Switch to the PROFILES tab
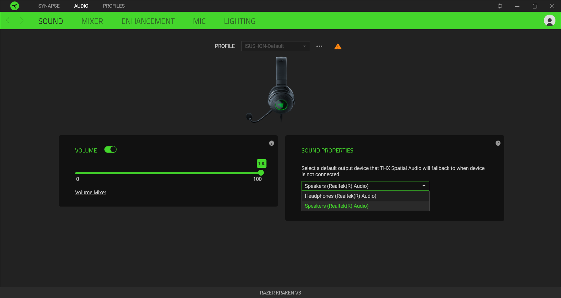Image resolution: width=561 pixels, height=298 pixels. point(114,6)
